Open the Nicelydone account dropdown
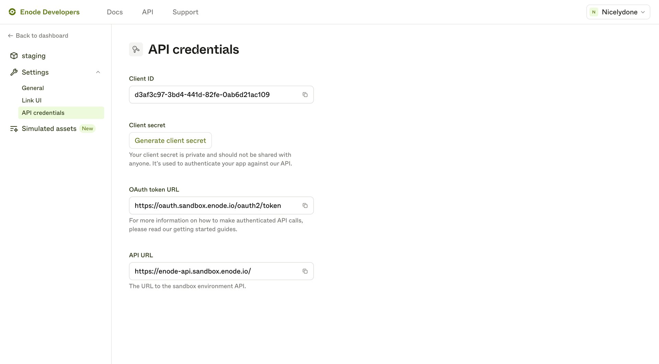This screenshot has height=364, width=659. (x=618, y=12)
